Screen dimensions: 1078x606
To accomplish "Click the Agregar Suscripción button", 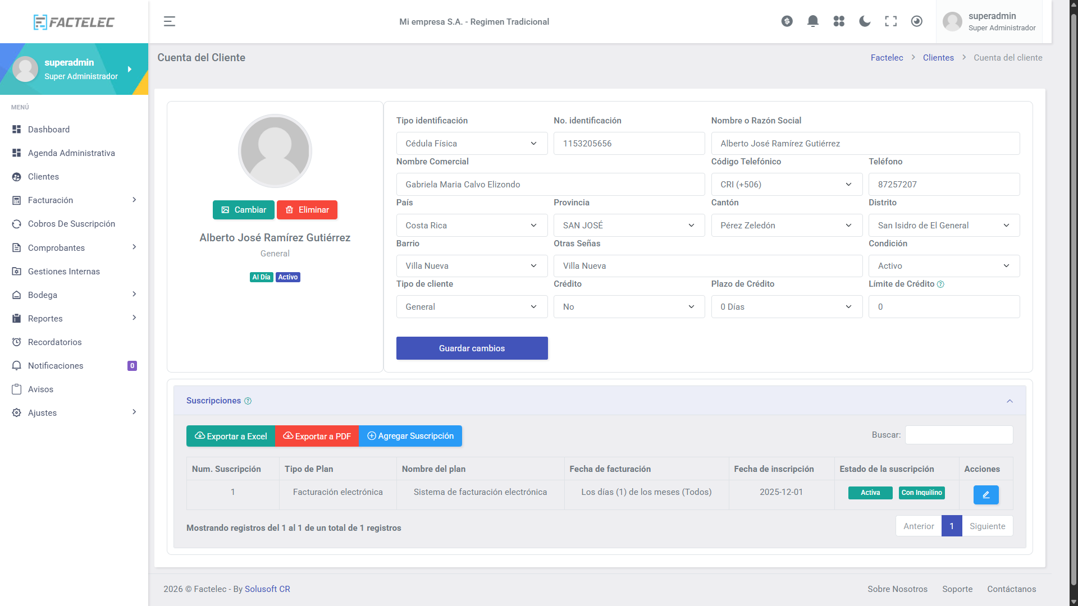I will pyautogui.click(x=410, y=436).
